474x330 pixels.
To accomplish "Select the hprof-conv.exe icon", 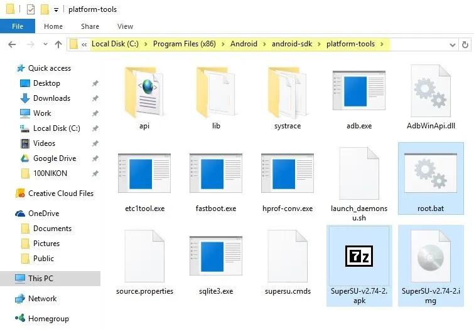I will (x=288, y=173).
